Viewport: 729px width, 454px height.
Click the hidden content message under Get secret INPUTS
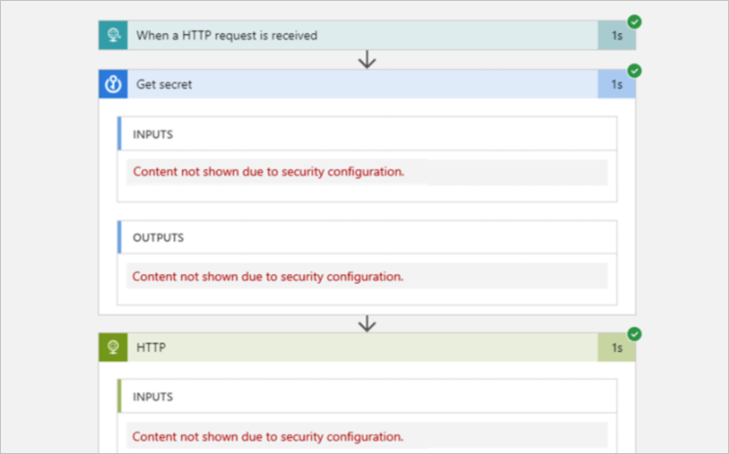point(269,172)
